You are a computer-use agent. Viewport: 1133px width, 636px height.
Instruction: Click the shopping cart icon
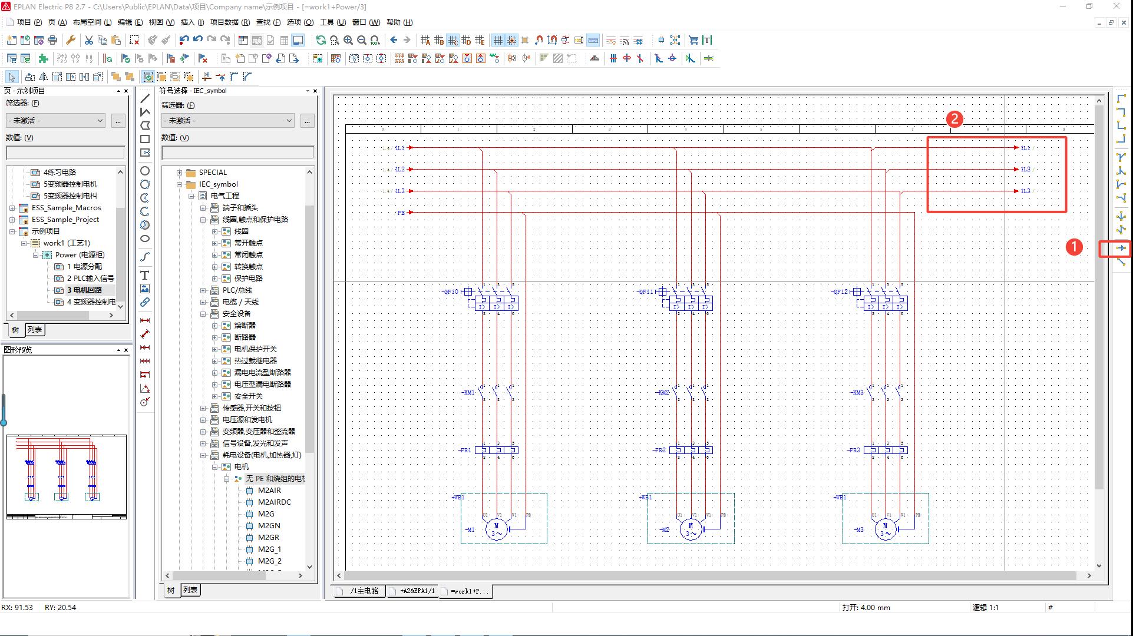(693, 40)
